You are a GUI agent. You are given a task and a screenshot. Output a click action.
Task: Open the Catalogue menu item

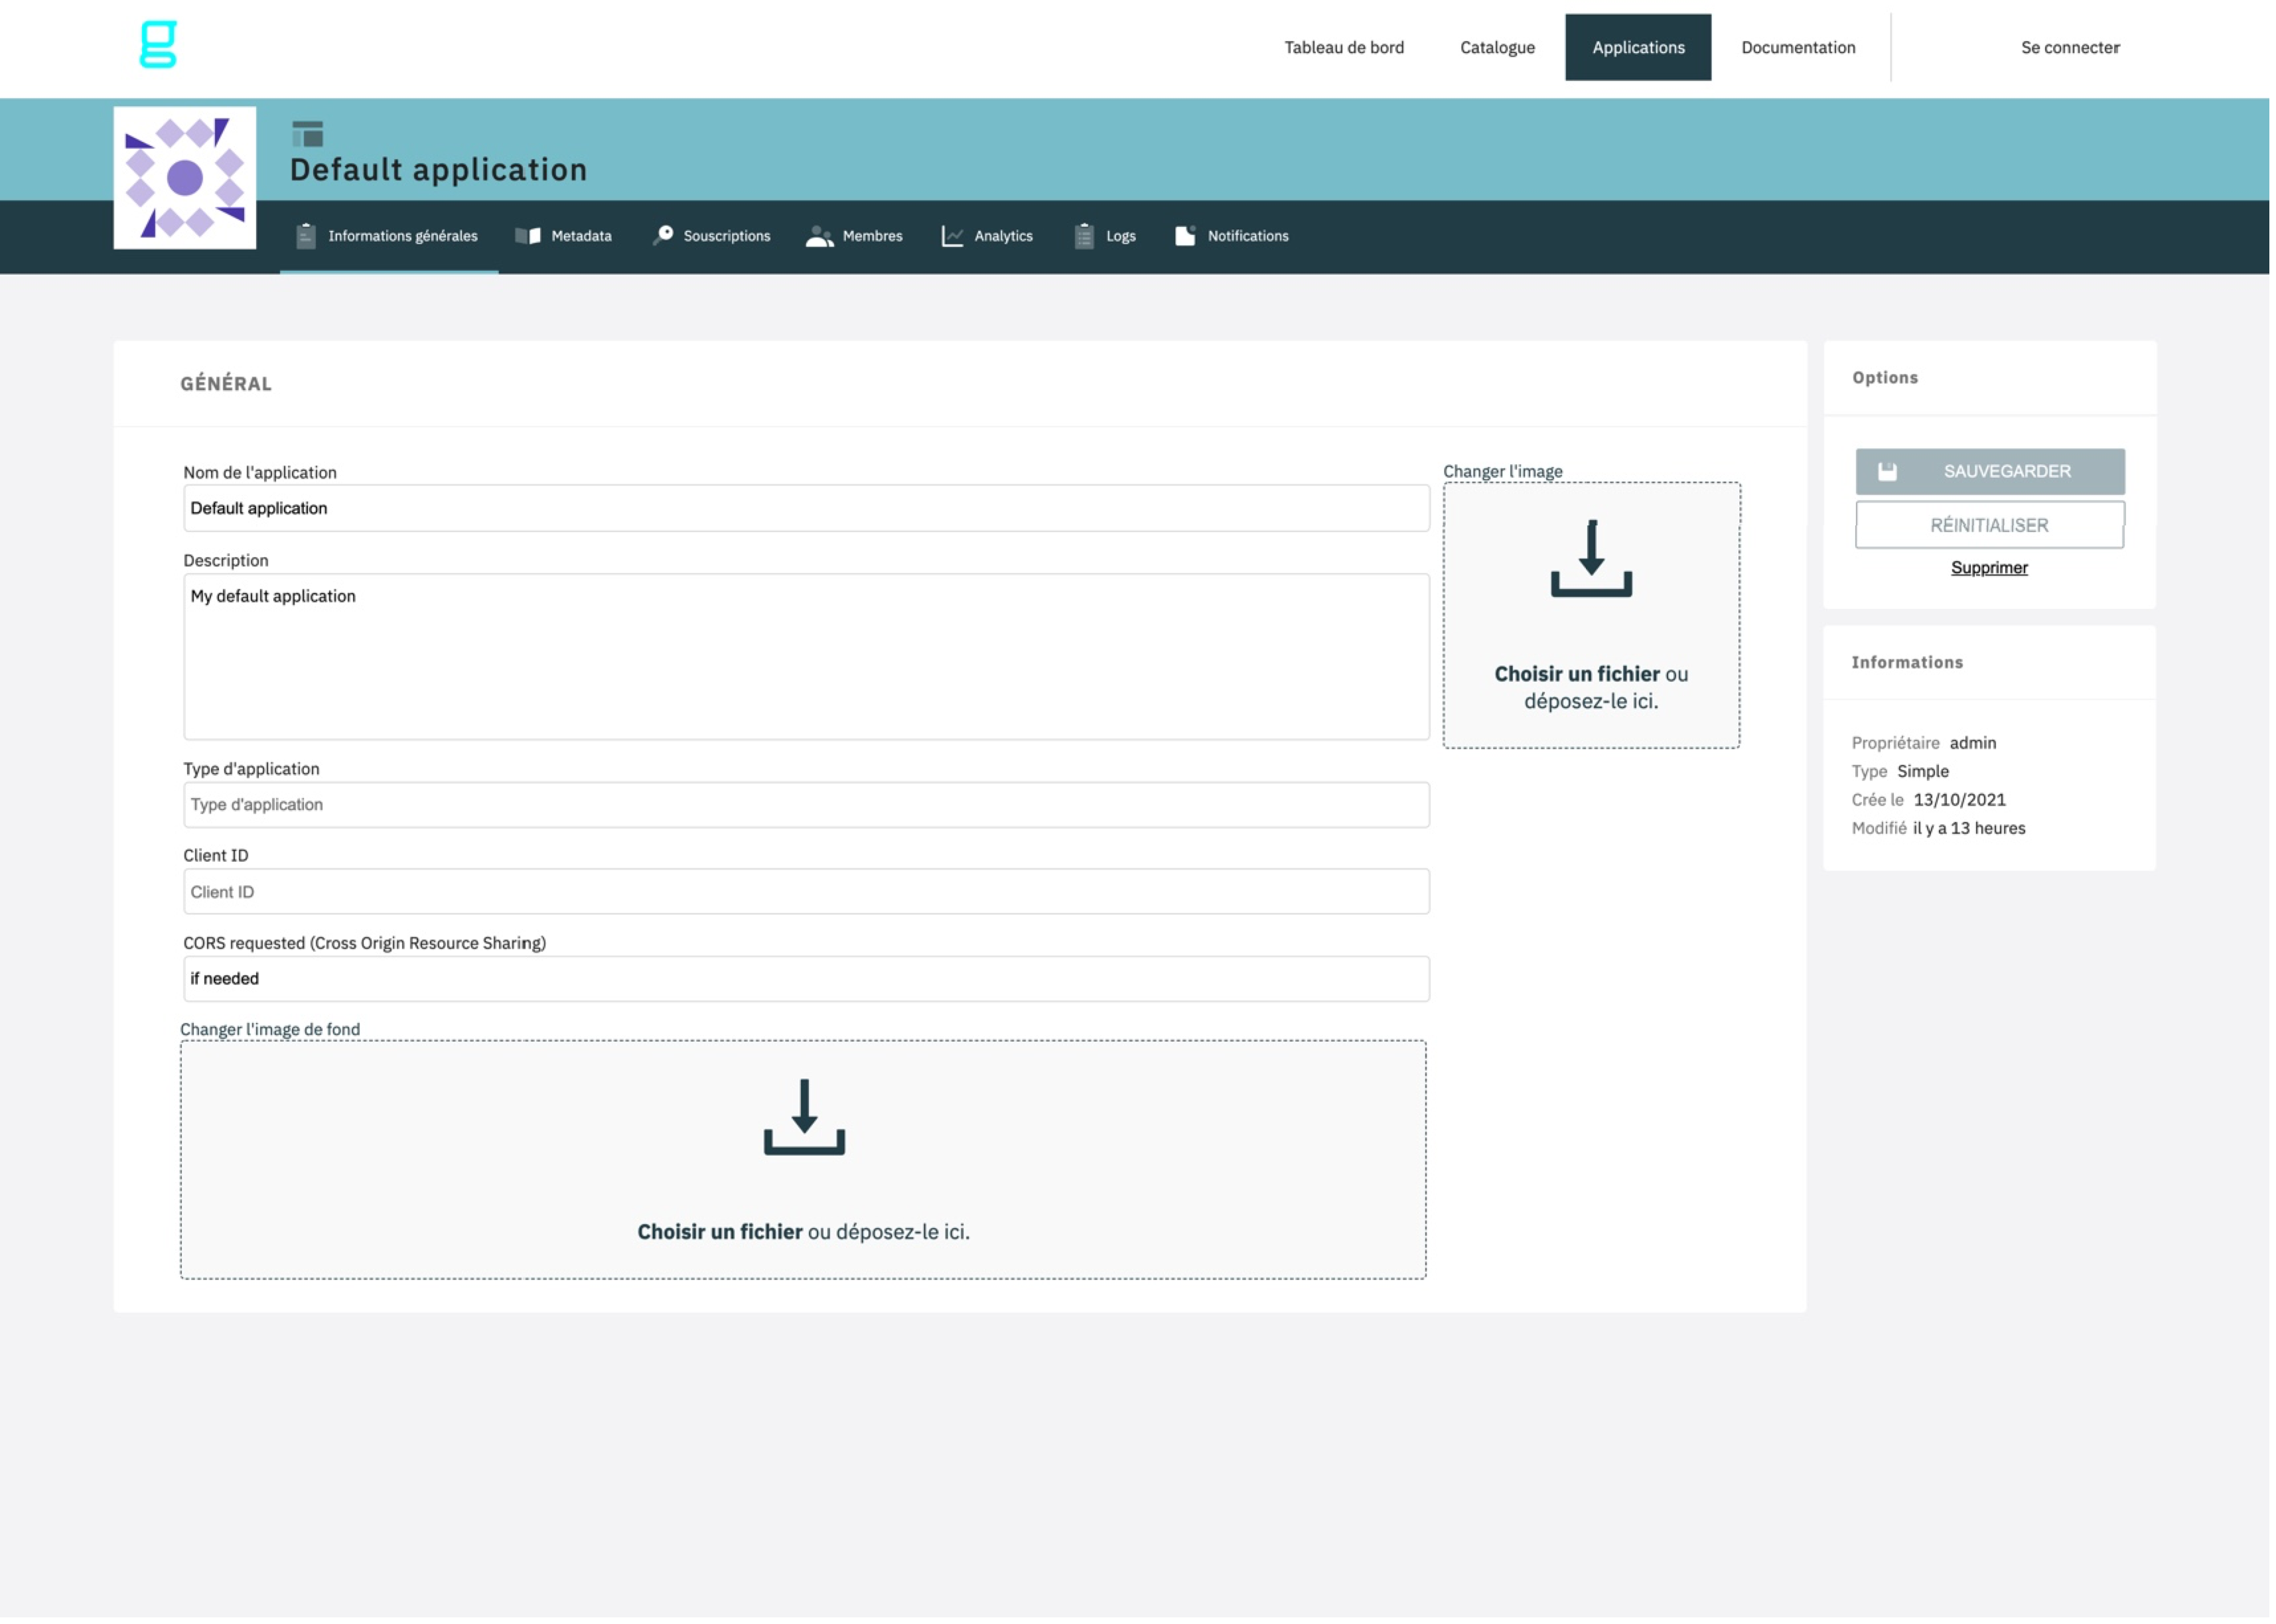click(1499, 48)
